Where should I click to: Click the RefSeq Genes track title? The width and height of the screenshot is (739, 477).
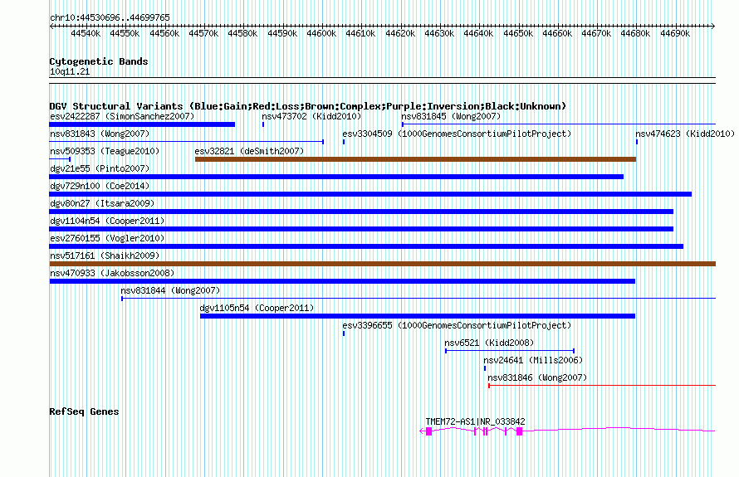[84, 411]
